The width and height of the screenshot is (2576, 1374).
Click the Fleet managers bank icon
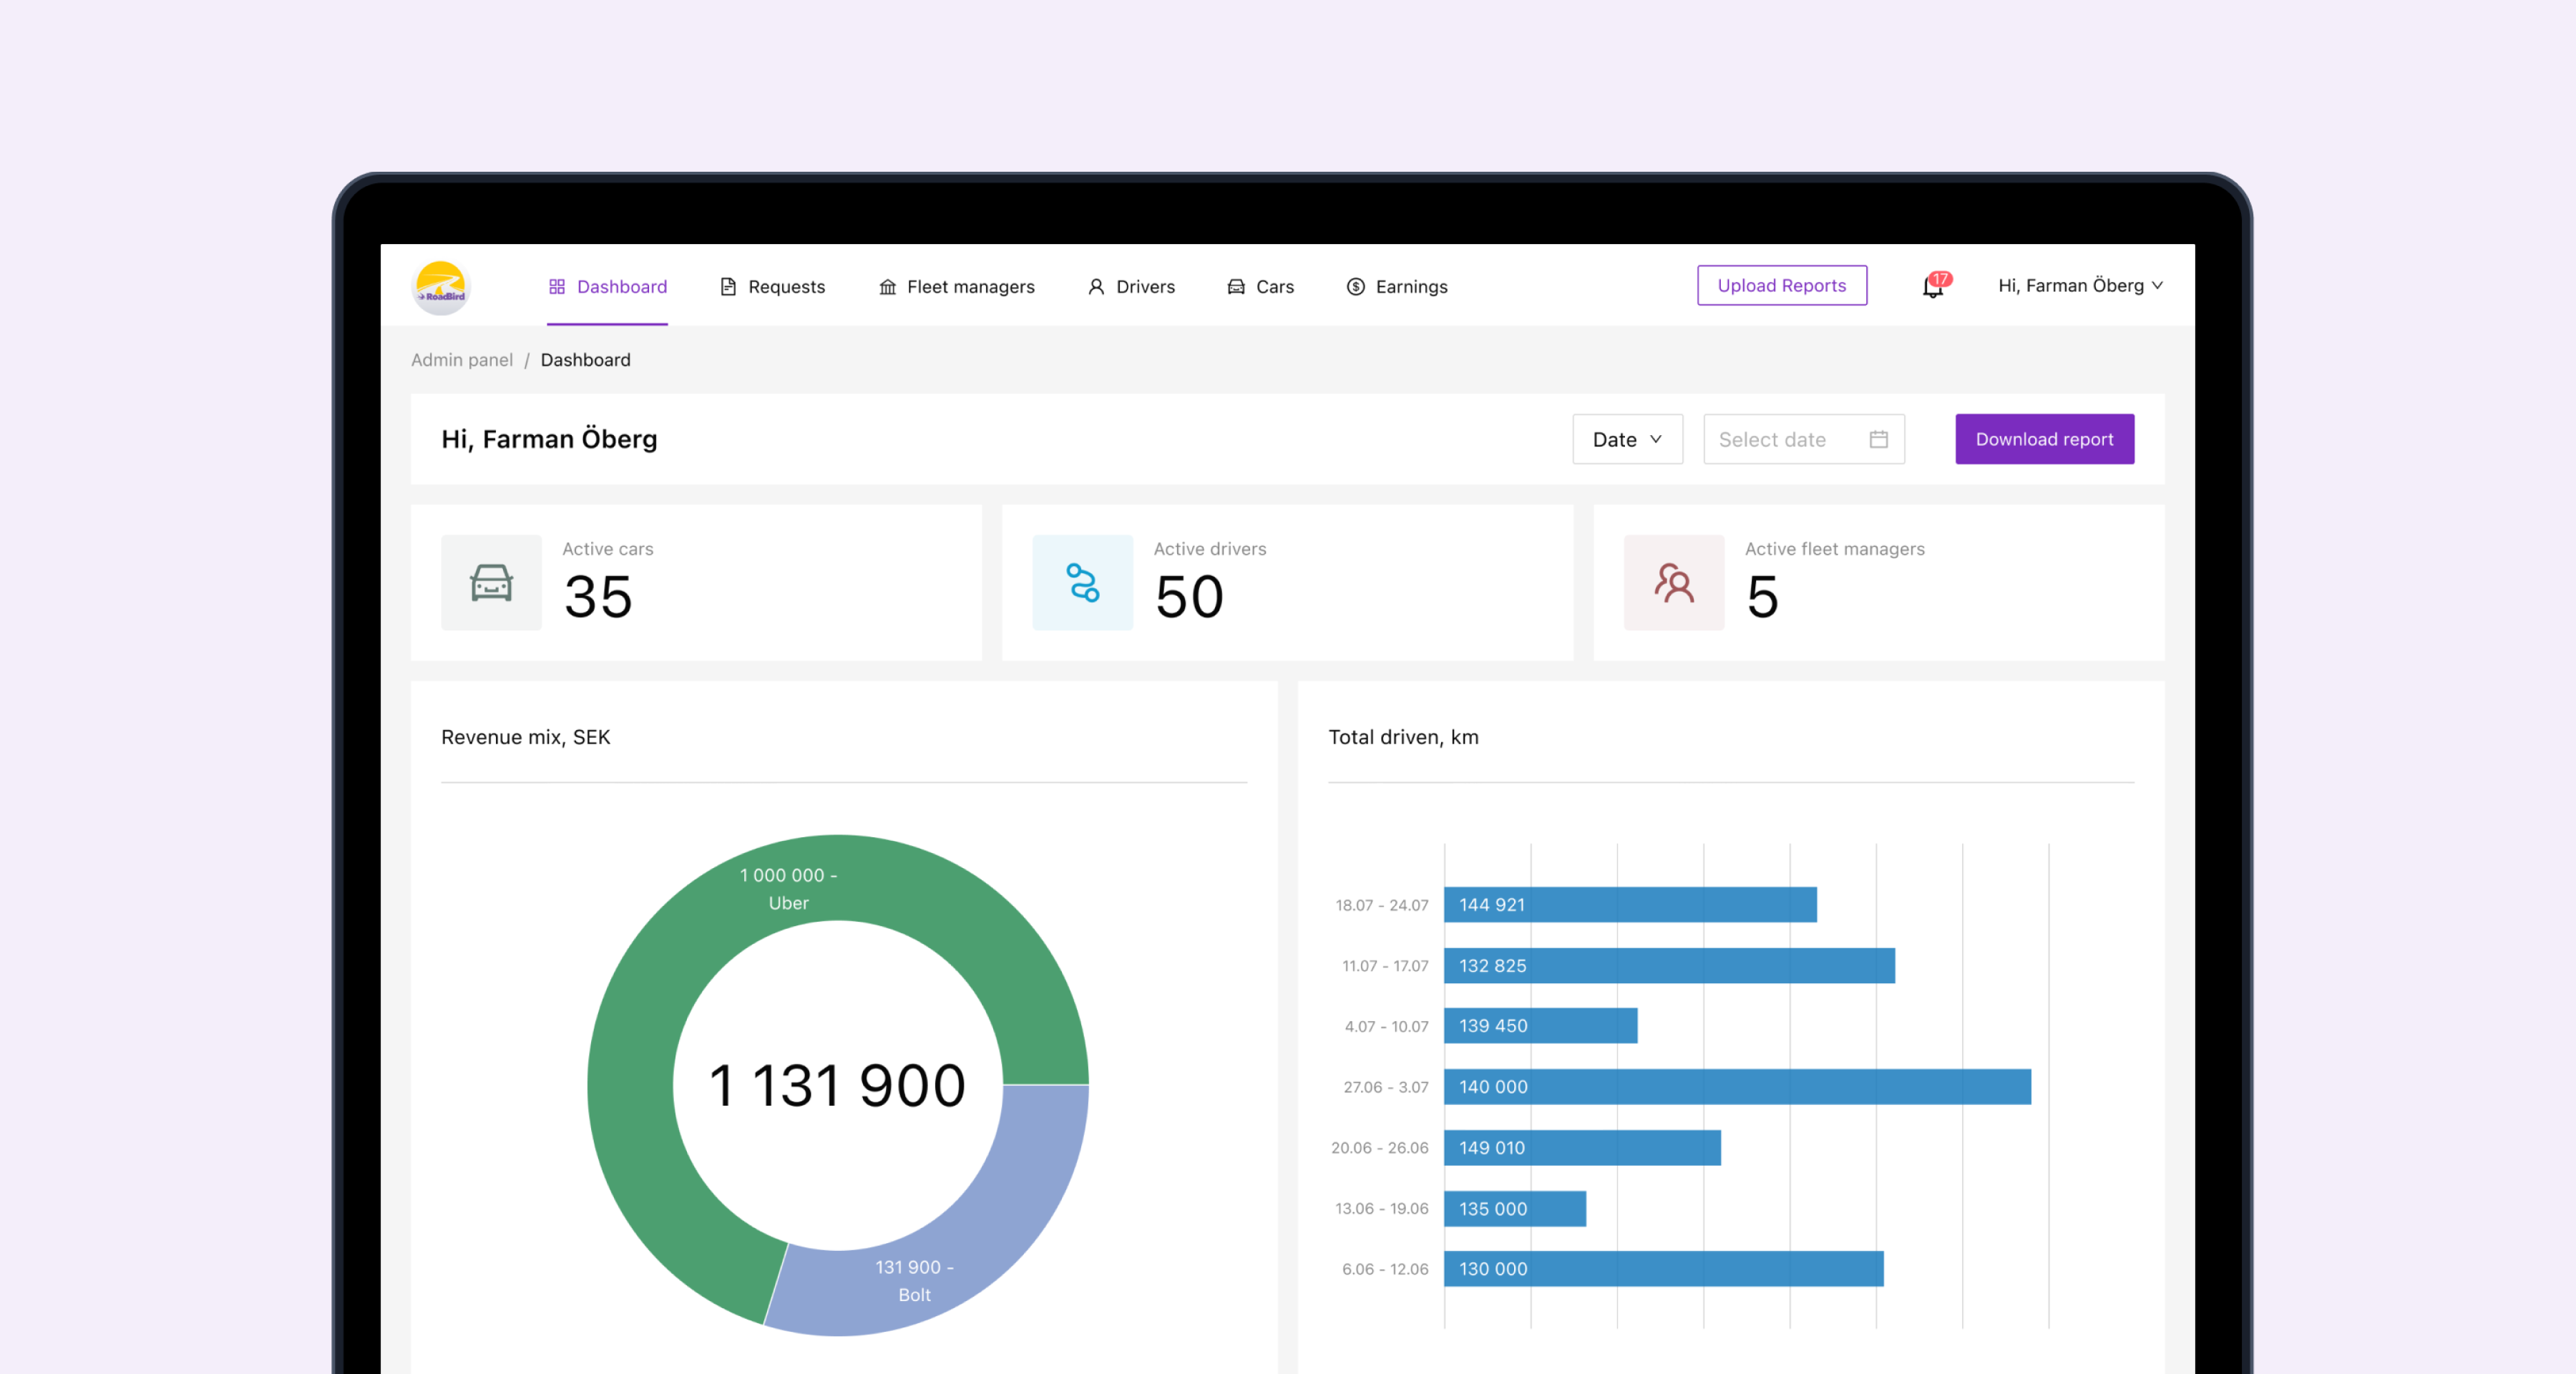[x=887, y=287]
